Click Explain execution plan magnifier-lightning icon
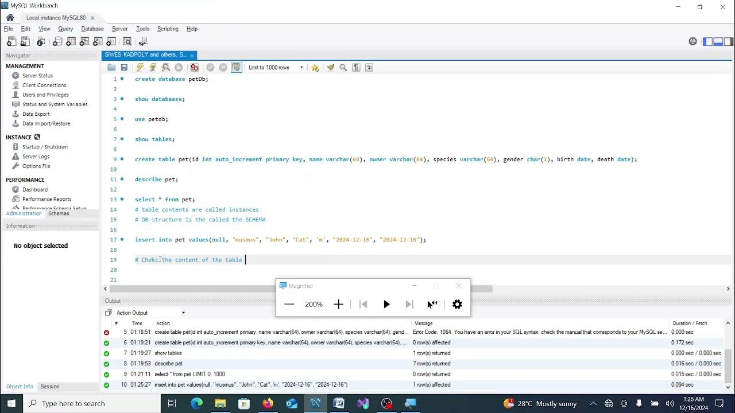 (166, 68)
